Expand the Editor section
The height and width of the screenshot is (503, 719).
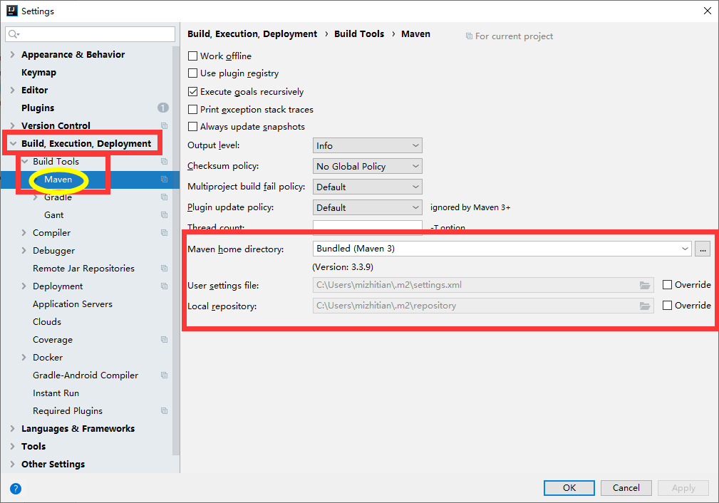12,90
